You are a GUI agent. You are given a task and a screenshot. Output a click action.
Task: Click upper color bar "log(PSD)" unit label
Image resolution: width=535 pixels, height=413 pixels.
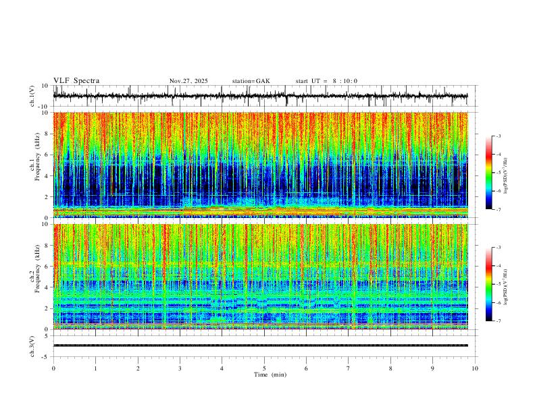pyautogui.click(x=506, y=176)
